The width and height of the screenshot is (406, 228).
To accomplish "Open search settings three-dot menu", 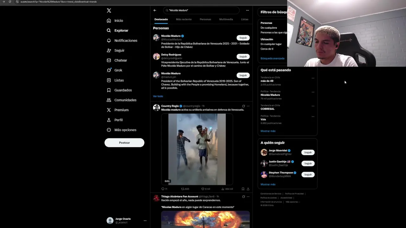I will point(247,10).
